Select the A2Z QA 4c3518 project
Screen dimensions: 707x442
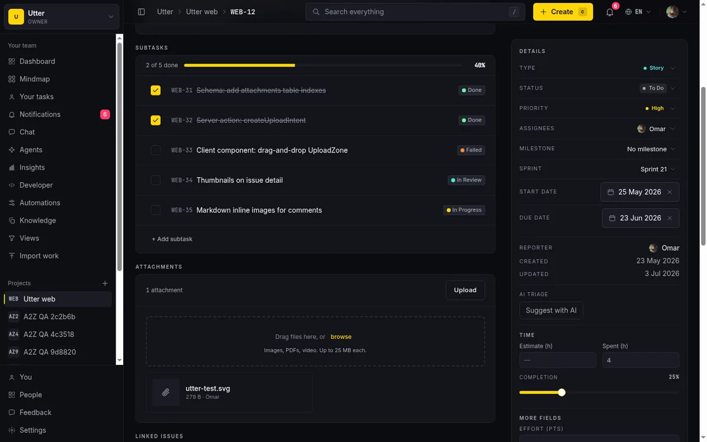tap(58, 334)
